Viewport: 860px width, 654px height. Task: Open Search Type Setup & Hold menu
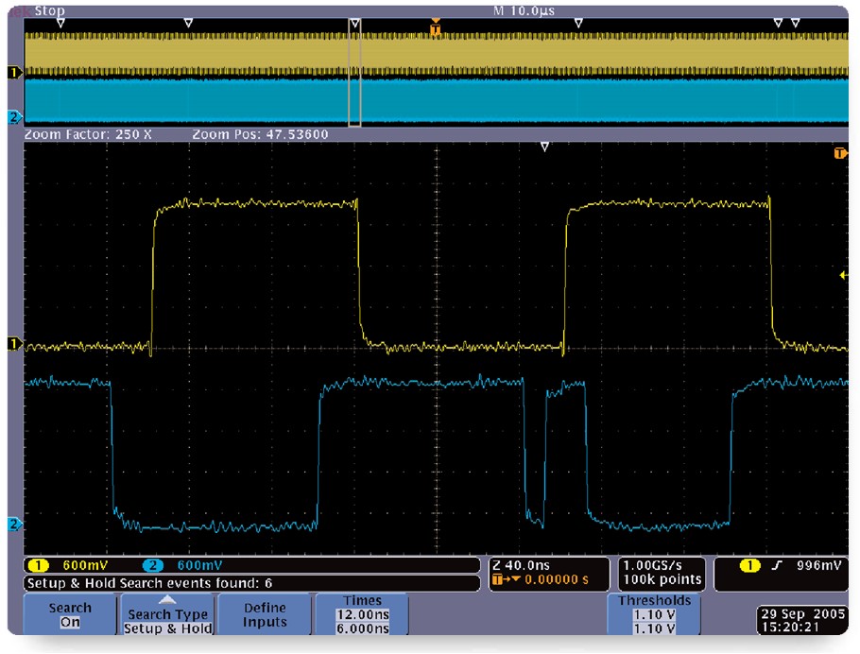pos(168,615)
